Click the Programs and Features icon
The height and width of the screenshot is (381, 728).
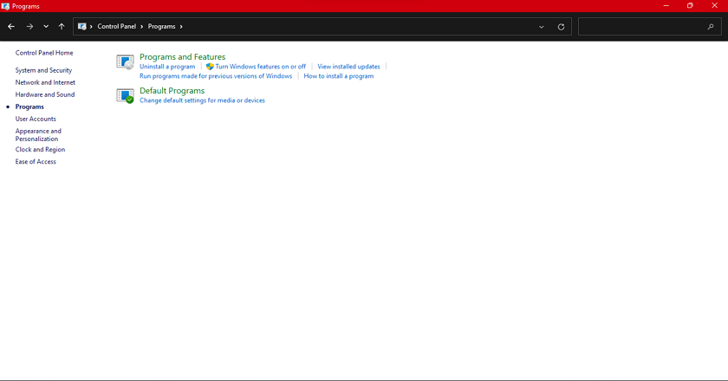point(125,61)
